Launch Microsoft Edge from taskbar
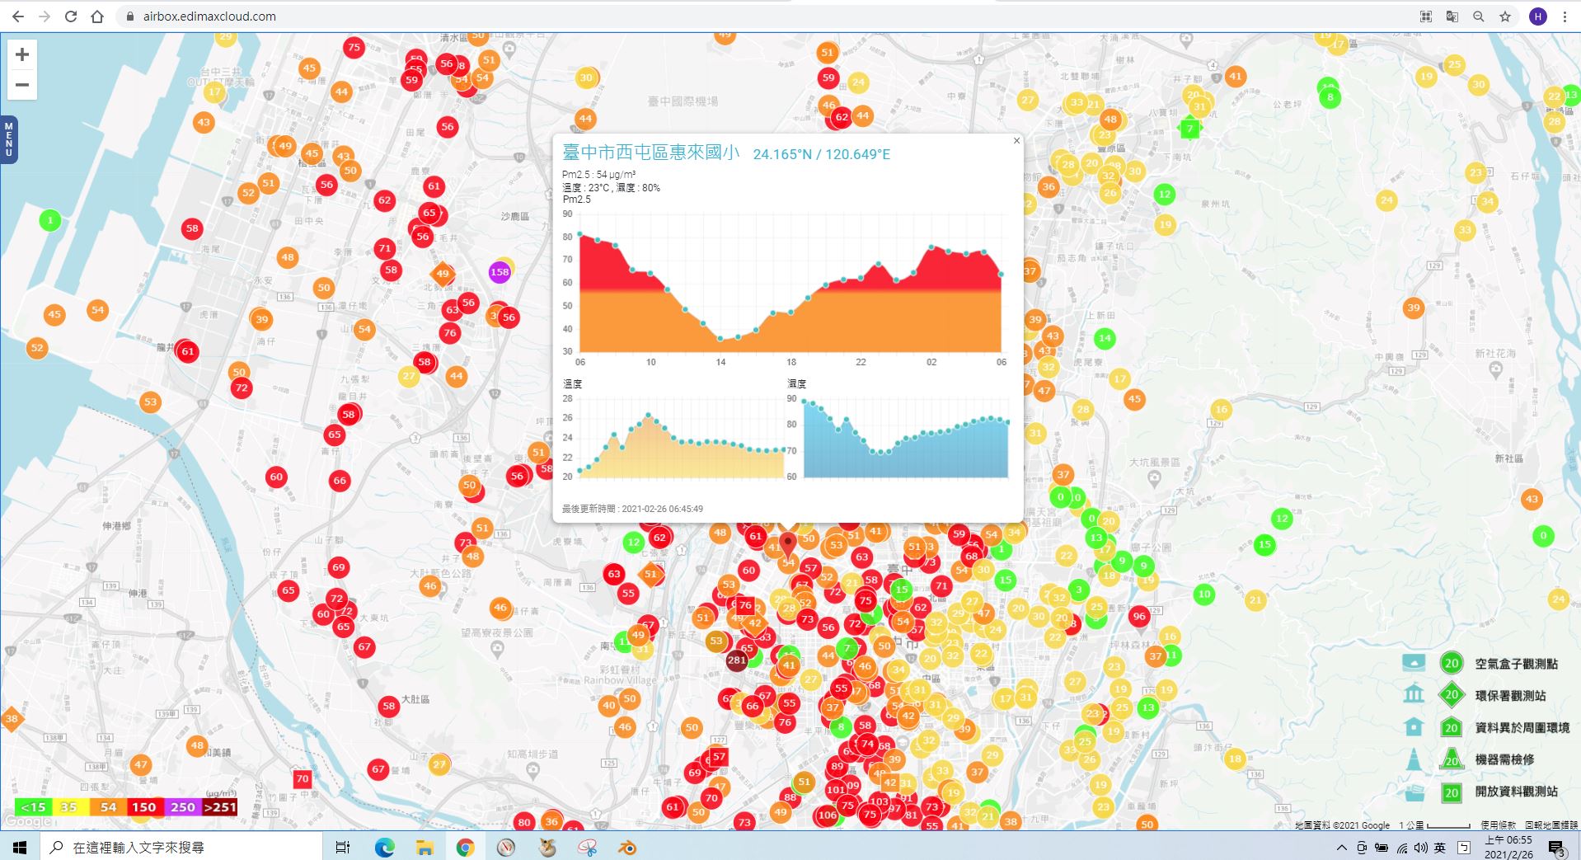 385,847
